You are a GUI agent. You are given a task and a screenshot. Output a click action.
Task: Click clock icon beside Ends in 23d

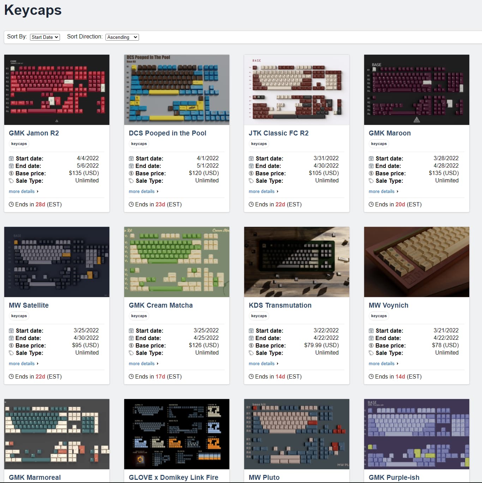pos(131,204)
